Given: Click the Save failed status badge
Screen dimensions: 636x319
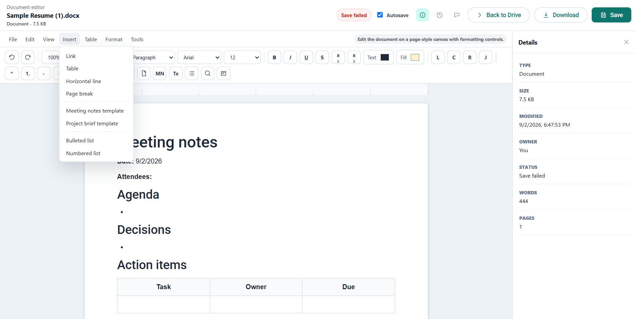Looking at the screenshot, I should coord(354,15).
